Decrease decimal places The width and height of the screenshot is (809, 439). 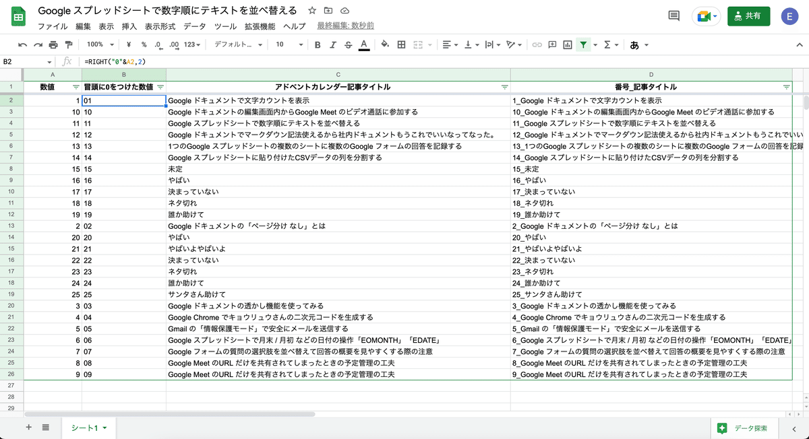click(x=158, y=44)
